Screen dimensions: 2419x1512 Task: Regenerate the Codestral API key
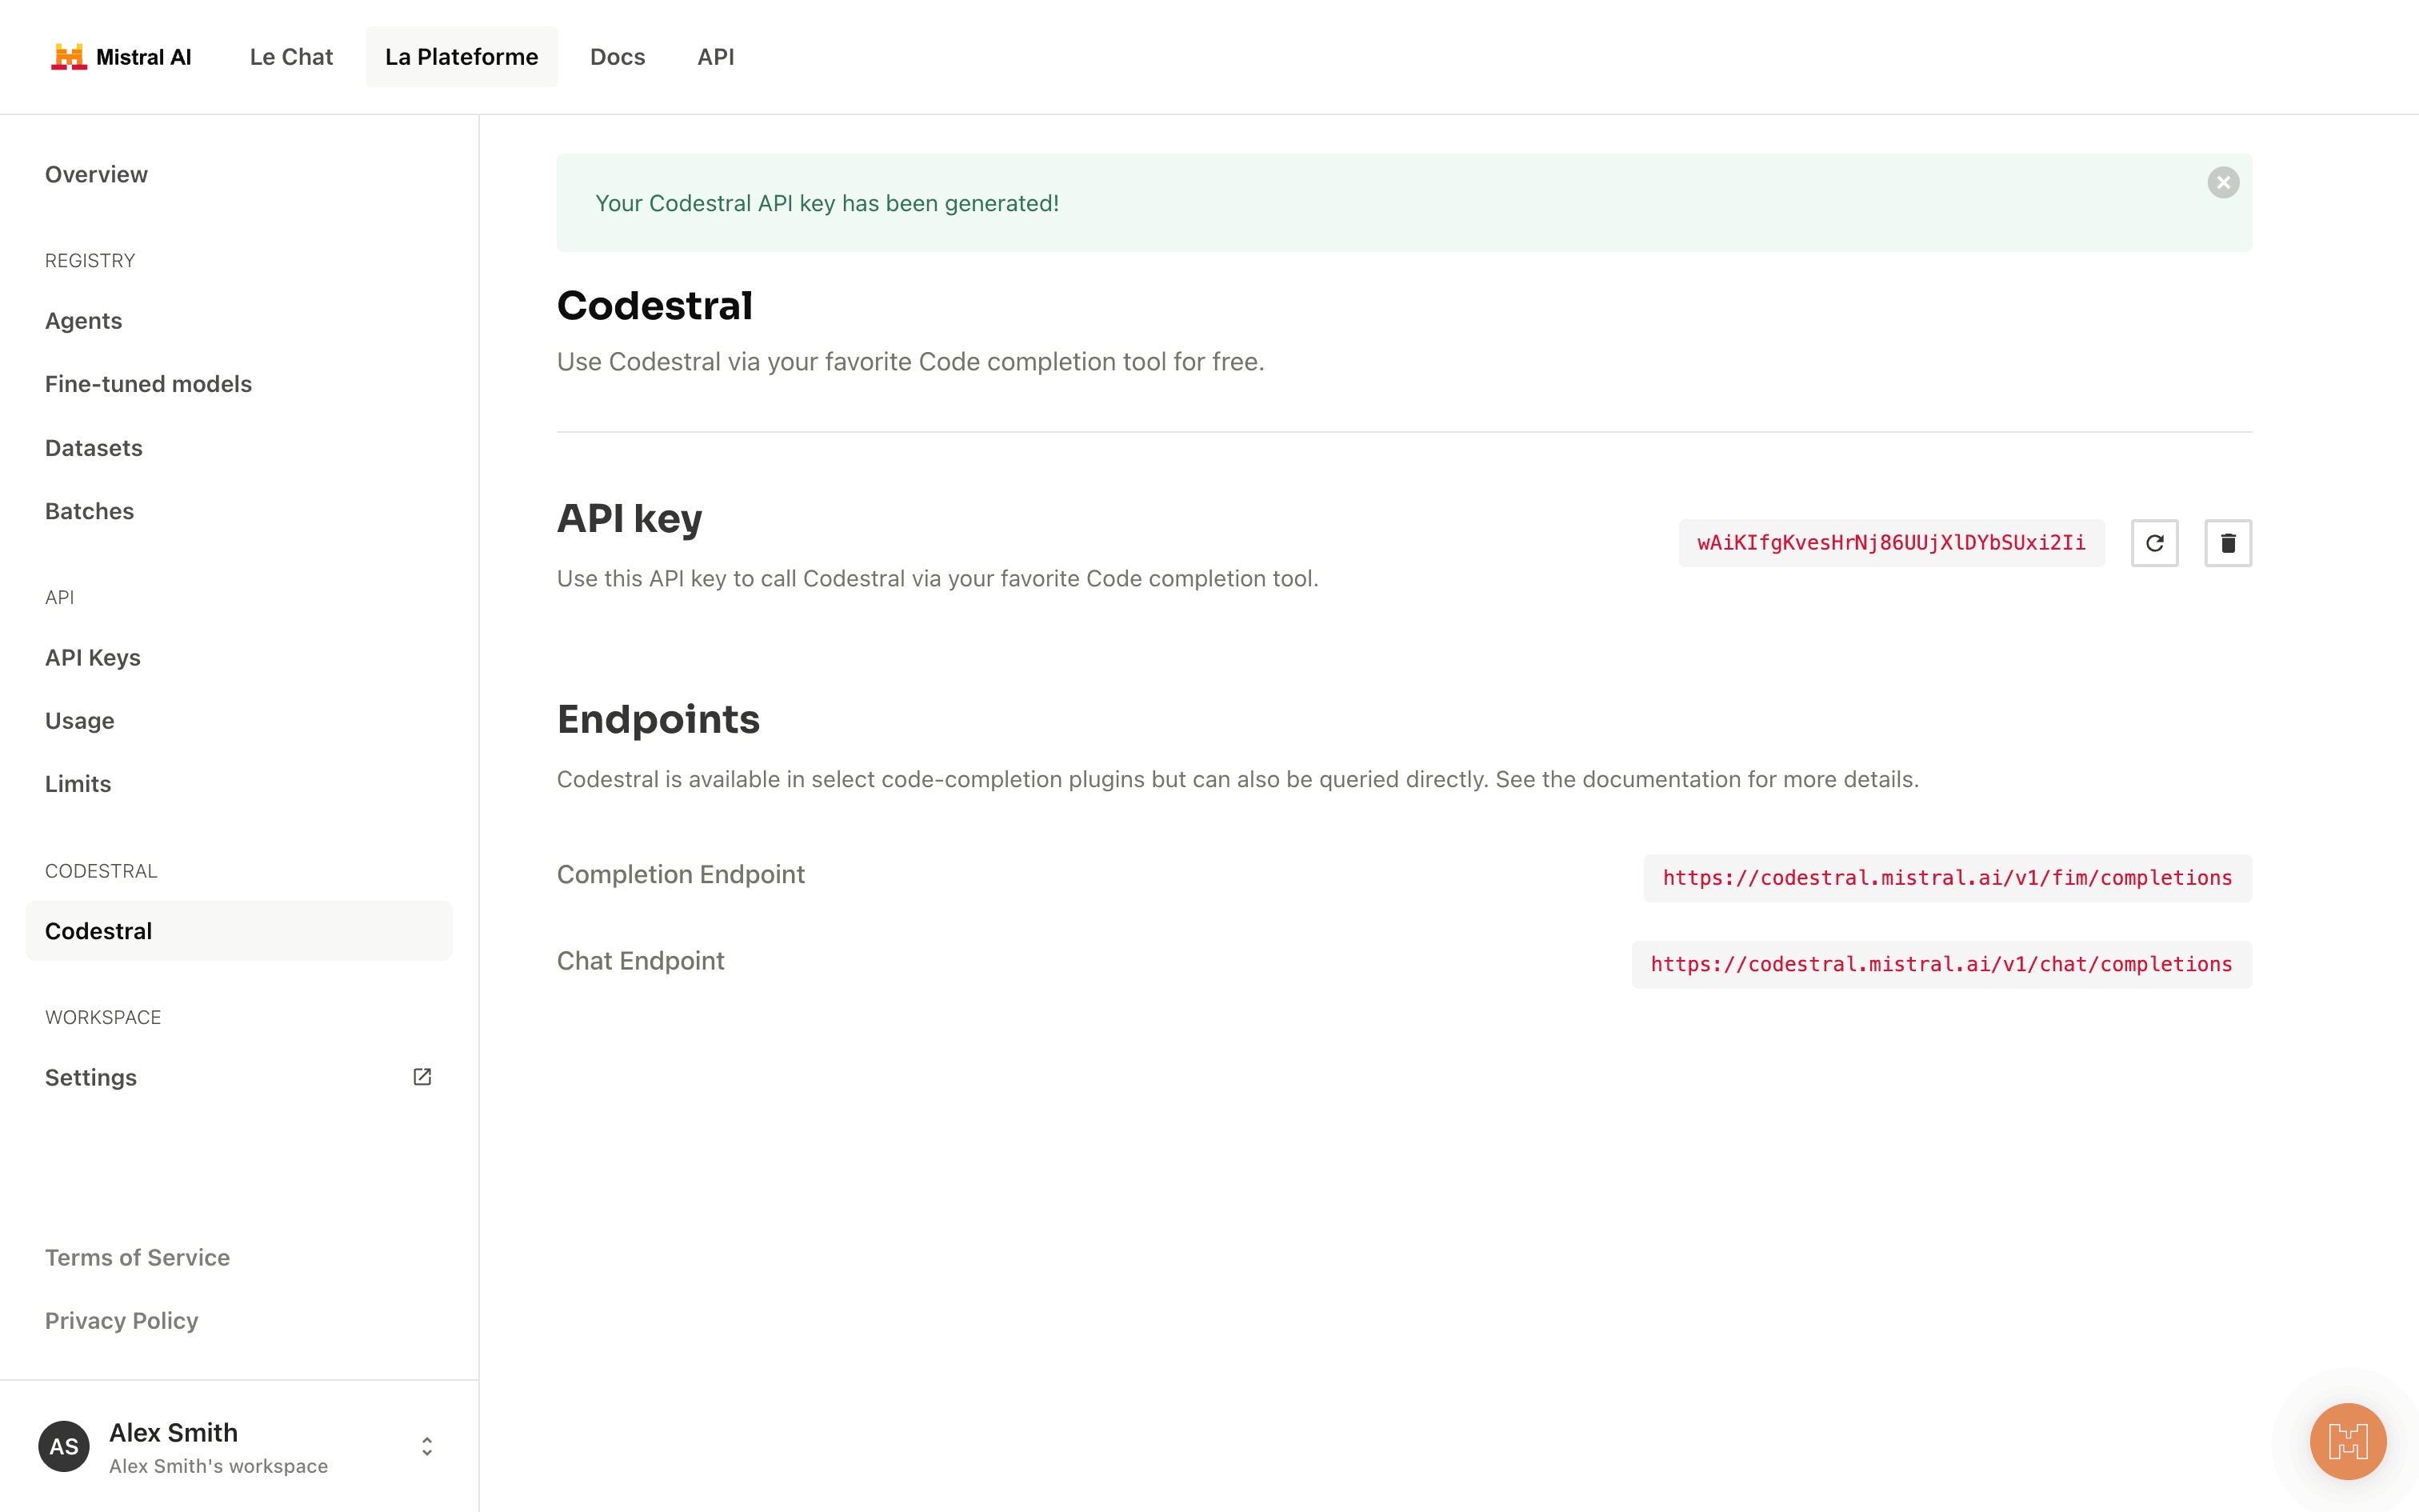coord(2154,543)
